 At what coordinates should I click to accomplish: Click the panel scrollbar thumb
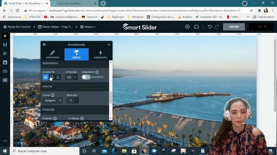(x=111, y=98)
